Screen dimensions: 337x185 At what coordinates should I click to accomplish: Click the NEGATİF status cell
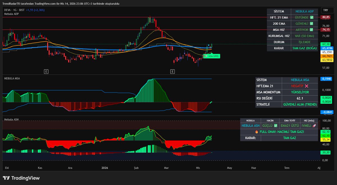coord(300,86)
